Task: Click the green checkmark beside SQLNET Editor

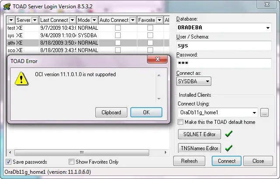Action: coord(228,134)
